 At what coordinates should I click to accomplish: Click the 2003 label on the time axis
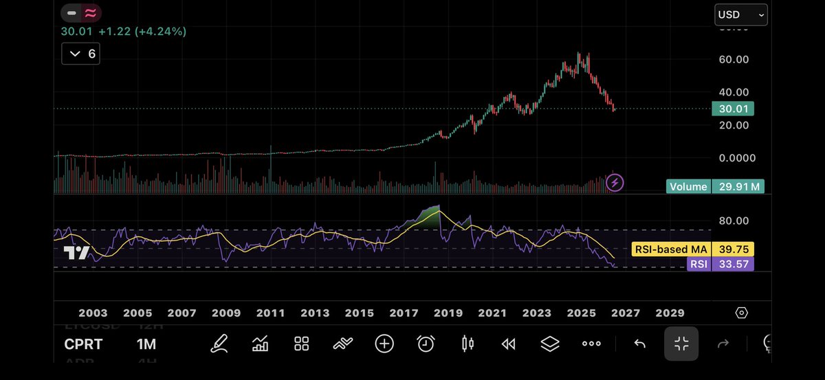pos(93,313)
